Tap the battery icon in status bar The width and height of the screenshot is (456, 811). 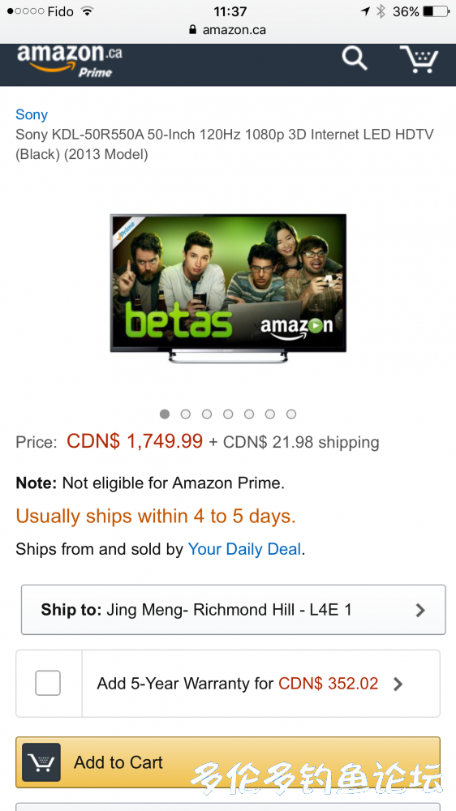(x=435, y=11)
